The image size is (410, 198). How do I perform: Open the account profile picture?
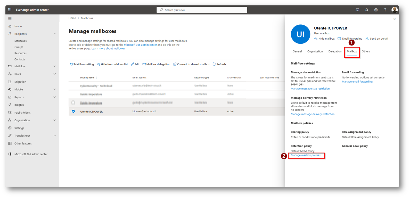click(x=395, y=10)
